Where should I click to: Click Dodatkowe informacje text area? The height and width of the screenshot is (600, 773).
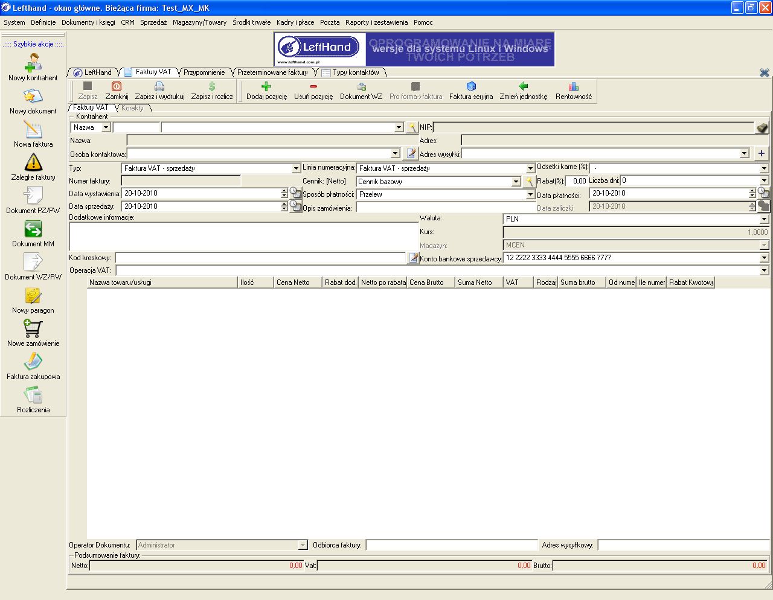coord(244,236)
